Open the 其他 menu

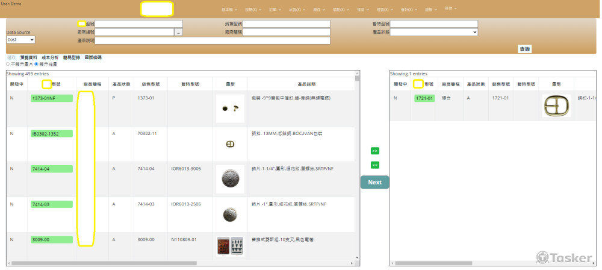coord(451,8)
